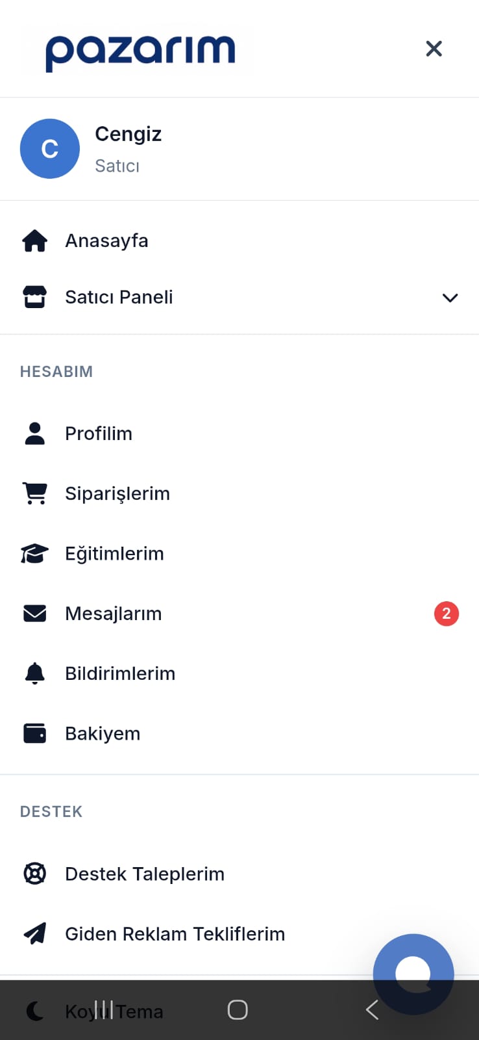Open Giden Reklam Tekliflerim link
Screen dimensions: 479x1040
(175, 934)
